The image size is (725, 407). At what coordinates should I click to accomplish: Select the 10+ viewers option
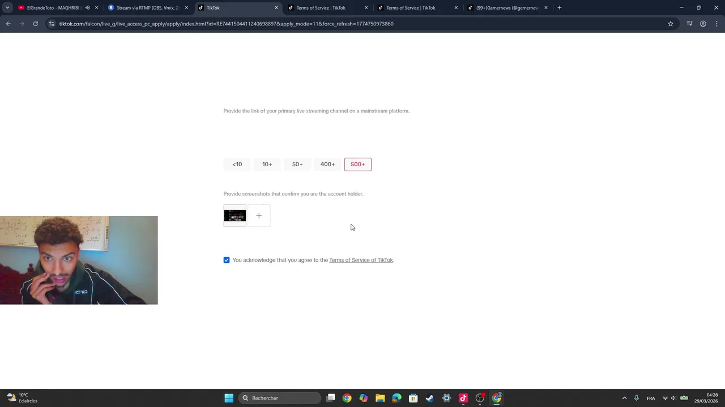point(267,164)
